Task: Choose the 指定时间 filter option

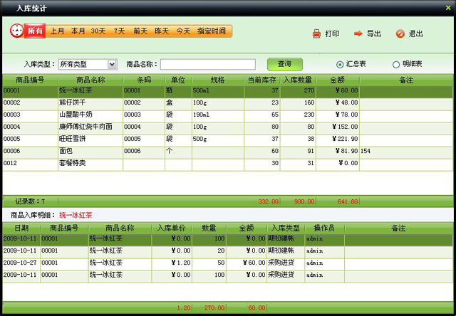Action: [x=212, y=31]
